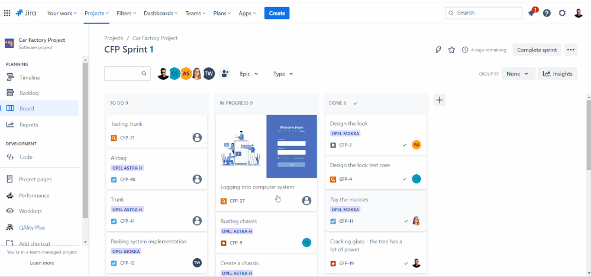Open Code in the sidebar
591x277 pixels.
click(39, 157)
